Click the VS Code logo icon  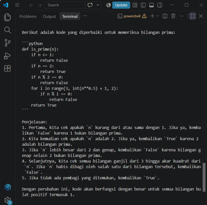[6, 5]
